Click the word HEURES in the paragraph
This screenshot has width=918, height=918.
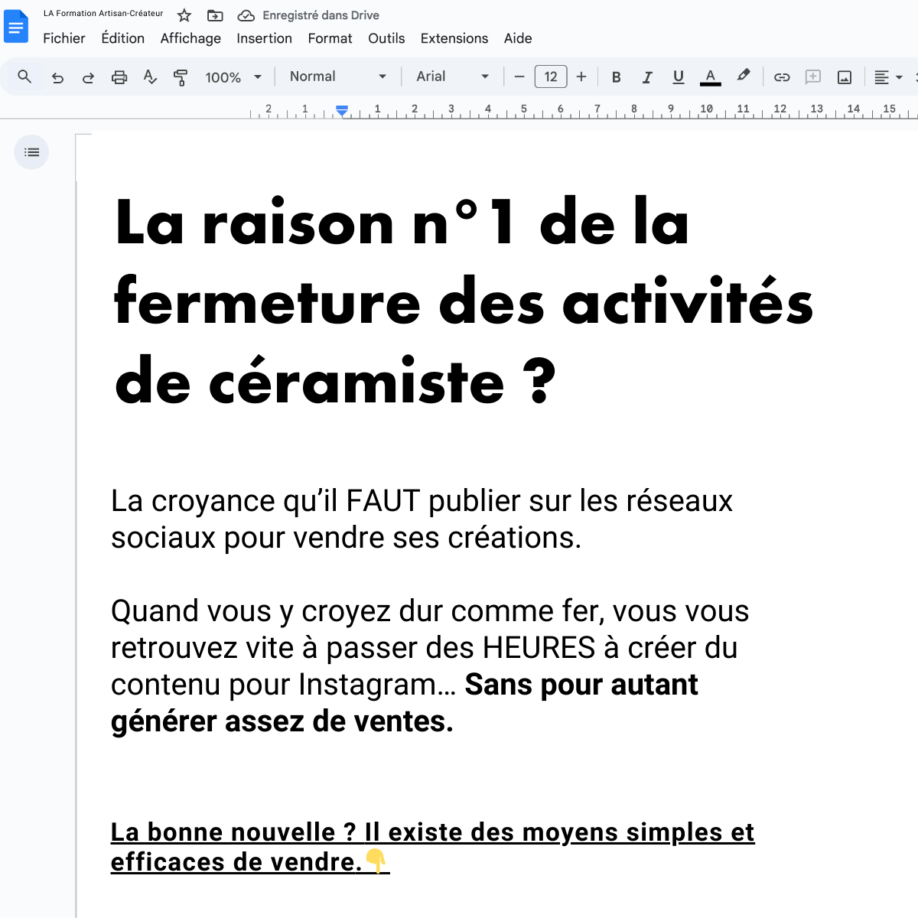539,648
